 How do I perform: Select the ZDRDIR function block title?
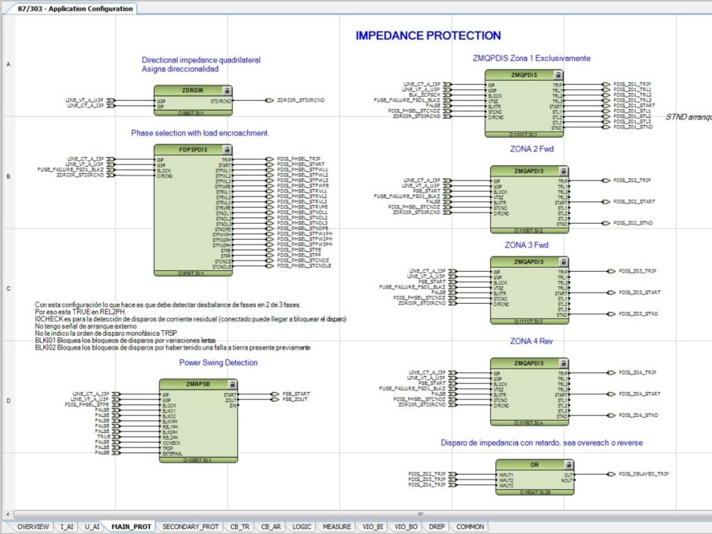click(x=193, y=90)
